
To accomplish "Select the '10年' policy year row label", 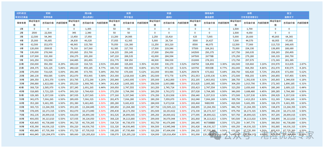I will click(x=21, y=64).
